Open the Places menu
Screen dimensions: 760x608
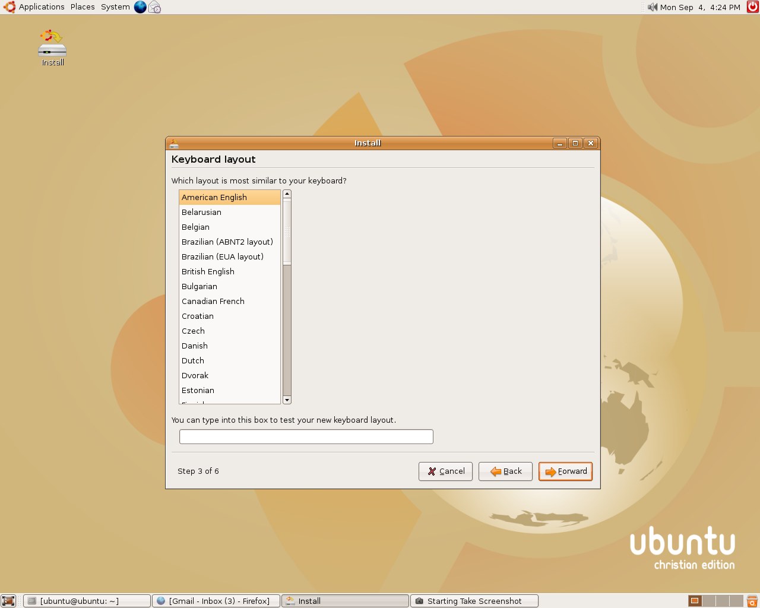(83, 7)
